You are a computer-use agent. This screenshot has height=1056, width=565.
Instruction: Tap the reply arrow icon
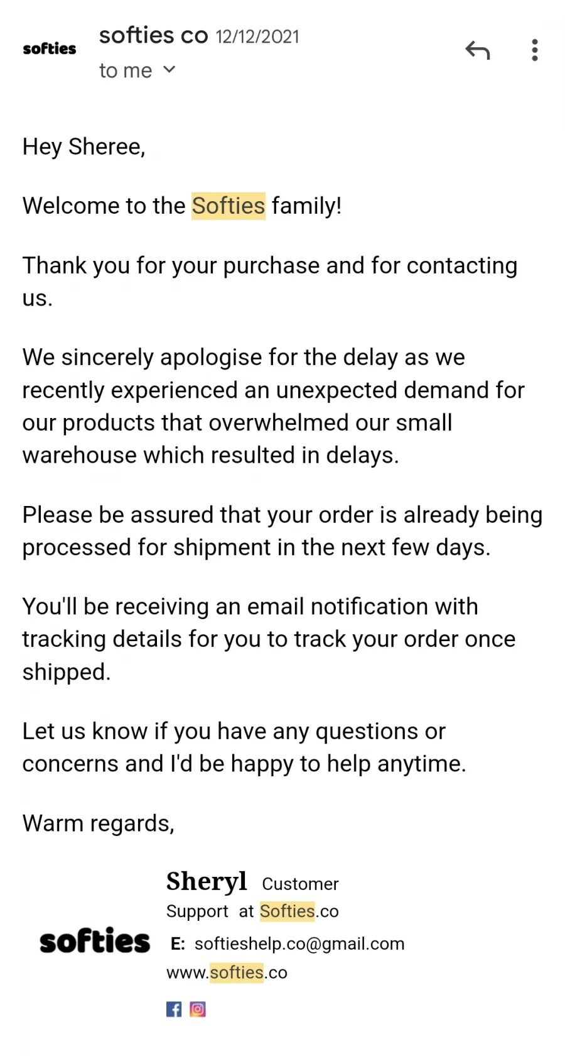478,50
